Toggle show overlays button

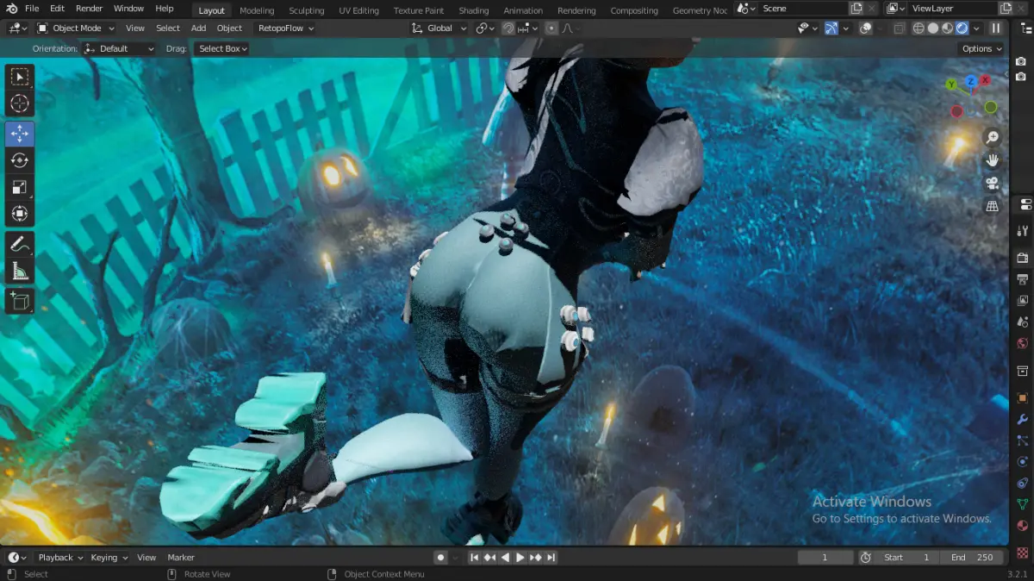pyautogui.click(x=866, y=28)
